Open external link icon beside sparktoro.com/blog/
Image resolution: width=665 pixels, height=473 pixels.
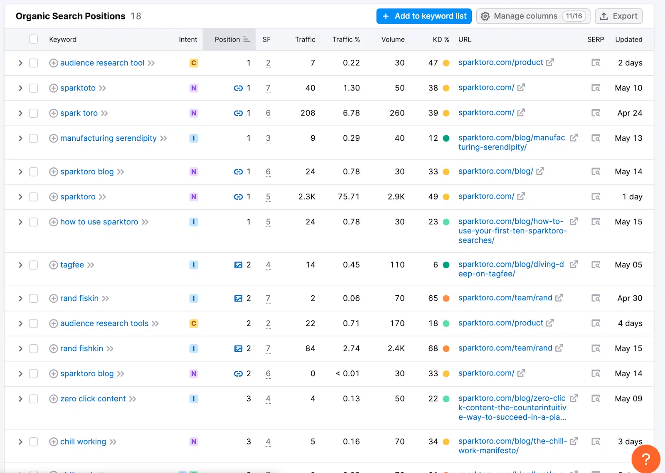pos(540,171)
